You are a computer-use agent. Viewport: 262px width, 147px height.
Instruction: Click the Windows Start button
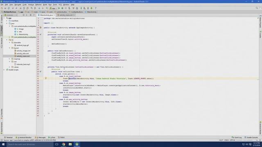(x=3, y=144)
